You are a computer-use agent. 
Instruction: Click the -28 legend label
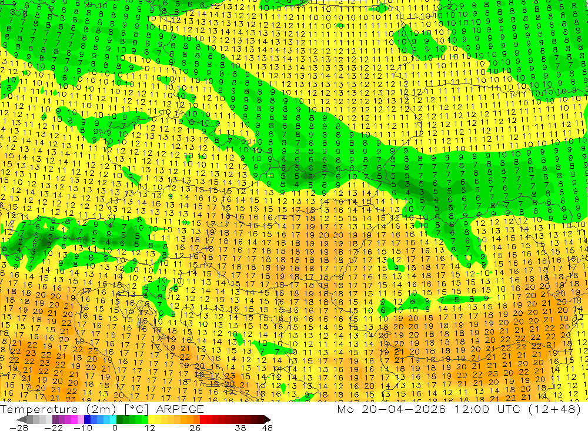tap(19, 427)
